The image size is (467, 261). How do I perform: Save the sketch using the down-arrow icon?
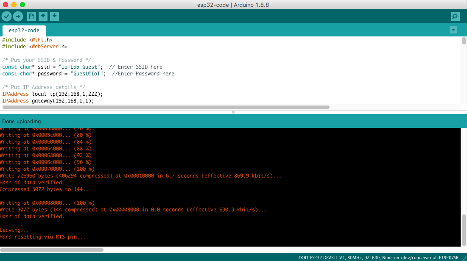point(54,16)
